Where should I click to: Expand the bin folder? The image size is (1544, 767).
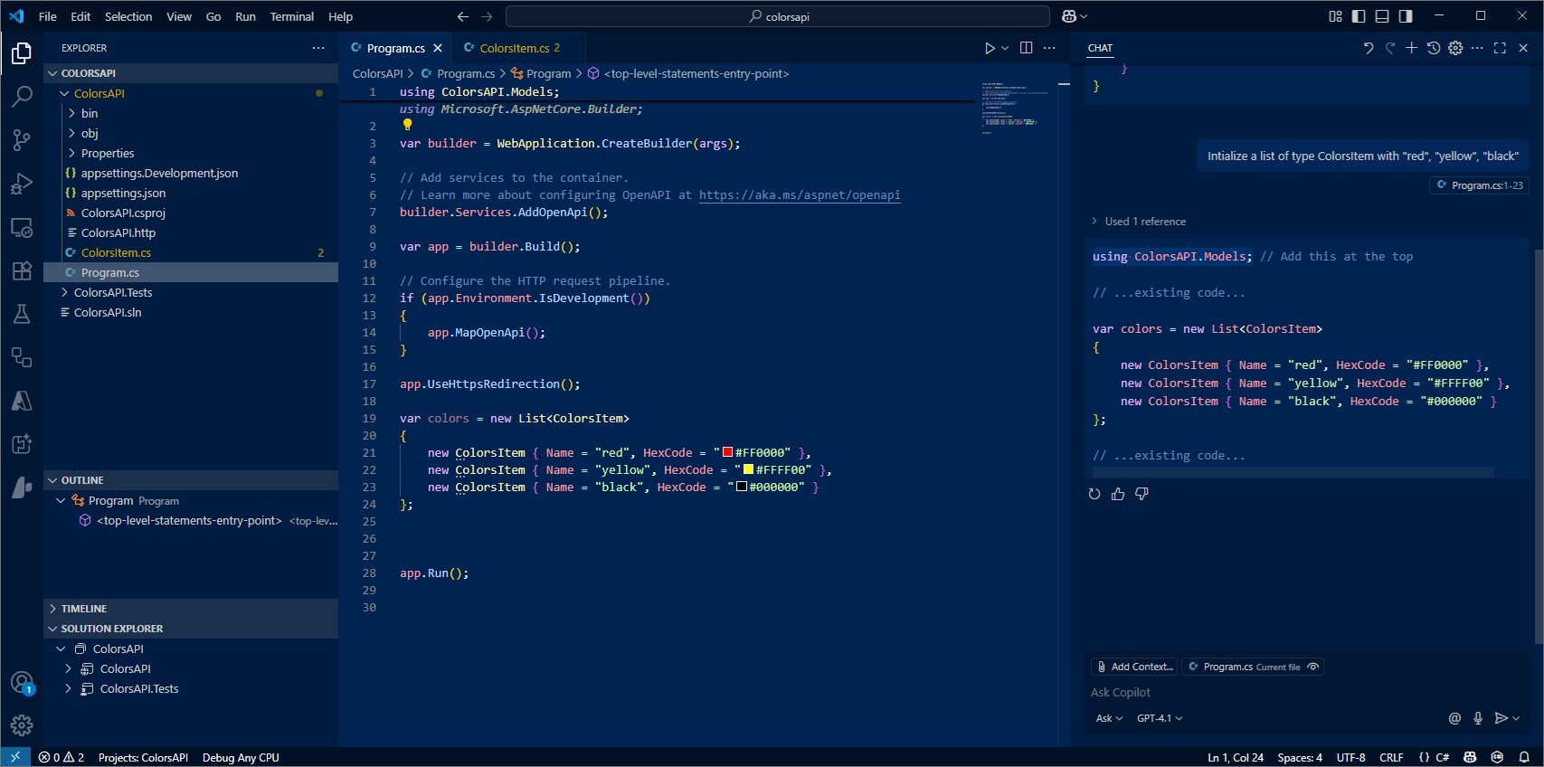point(191,113)
